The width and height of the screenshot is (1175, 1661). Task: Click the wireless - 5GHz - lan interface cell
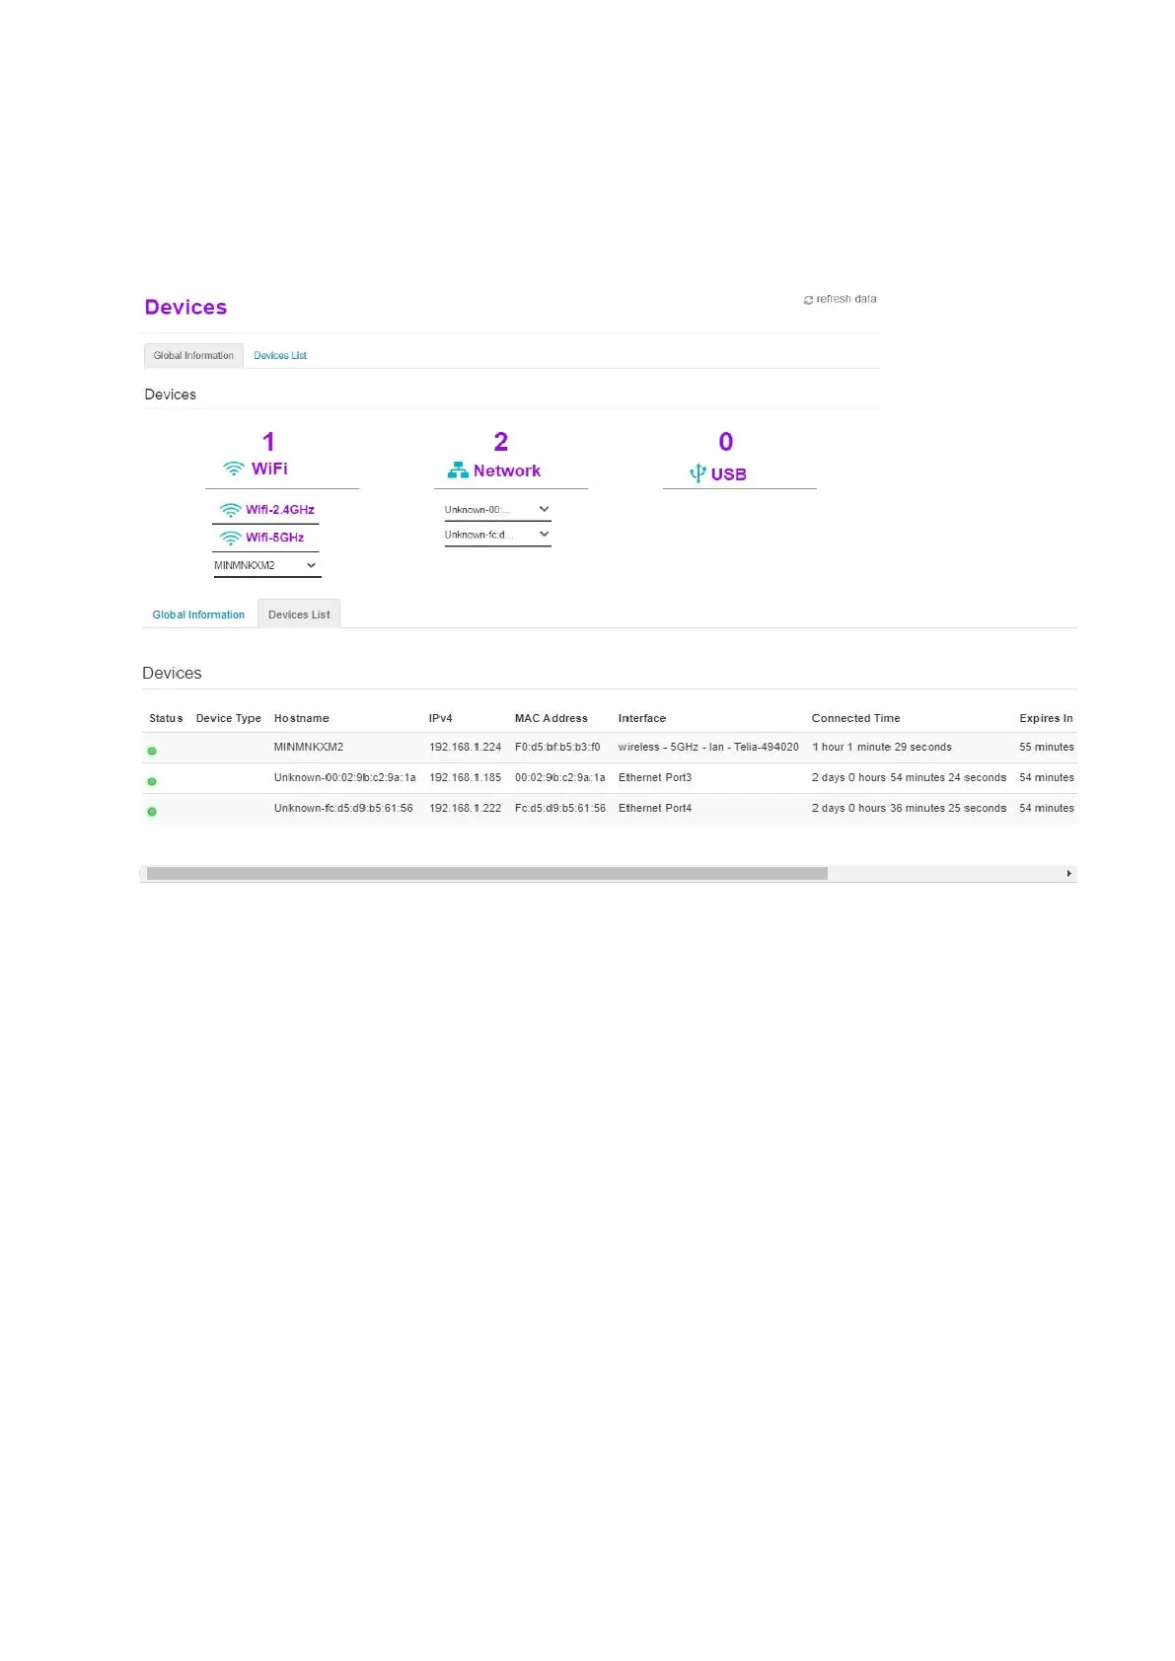(708, 747)
